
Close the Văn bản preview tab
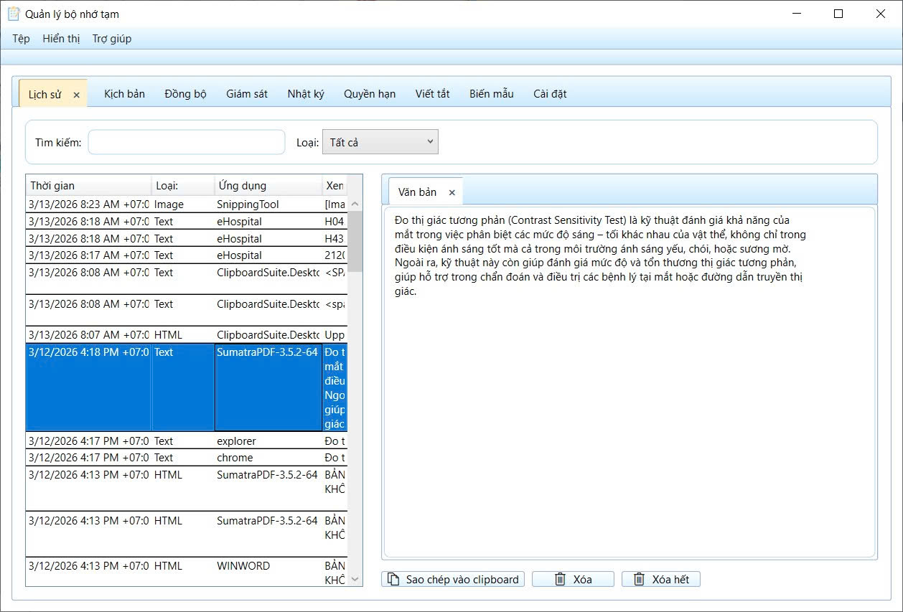pos(451,192)
